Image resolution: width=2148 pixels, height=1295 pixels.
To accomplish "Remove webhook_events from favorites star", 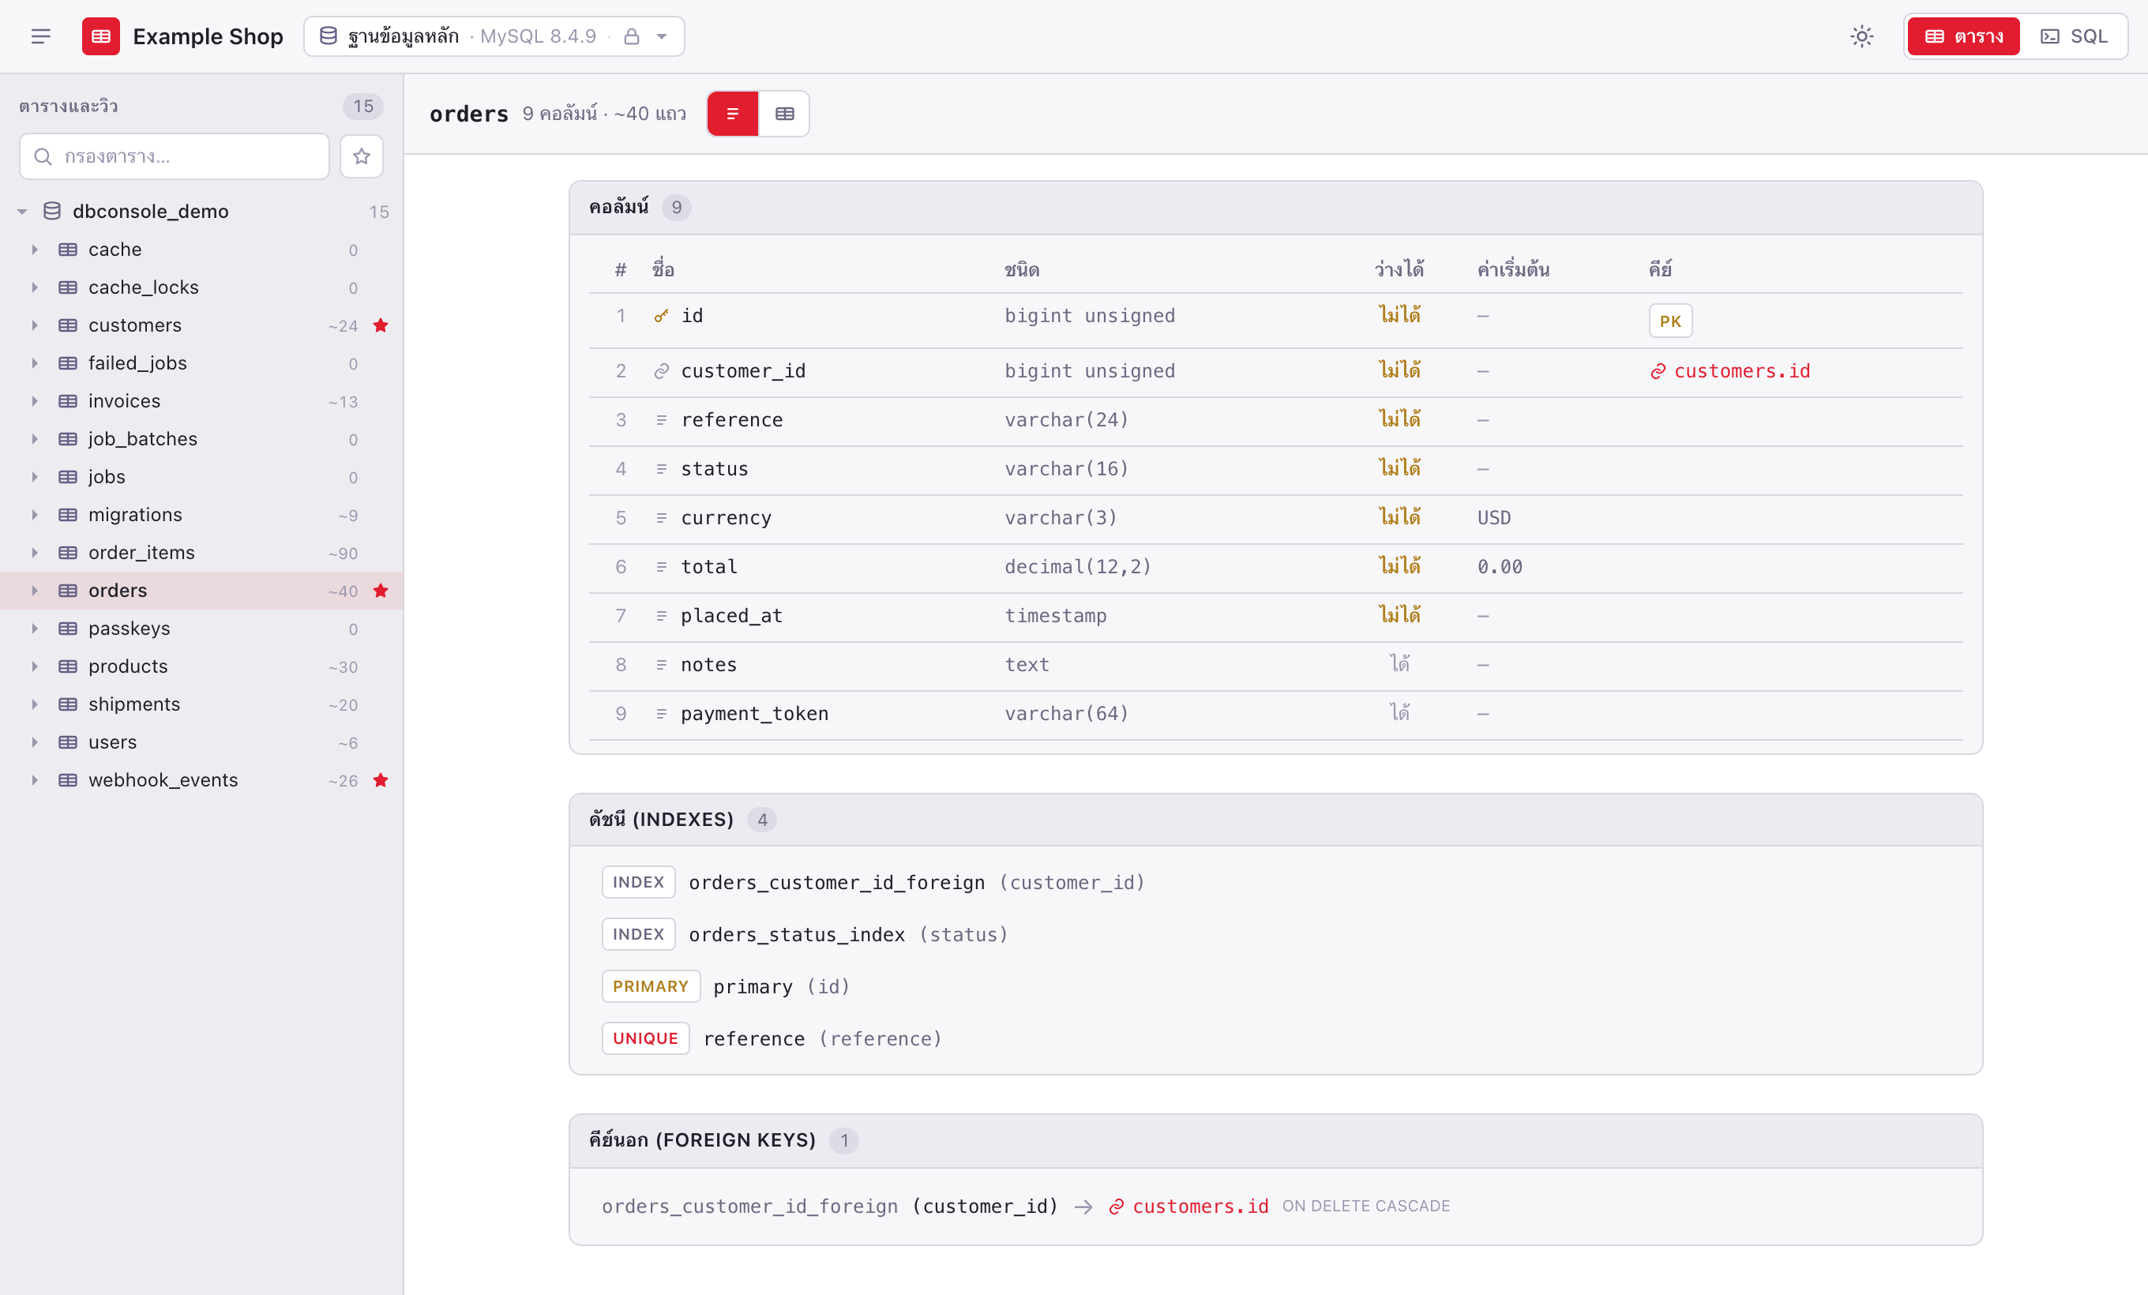I will (x=380, y=780).
